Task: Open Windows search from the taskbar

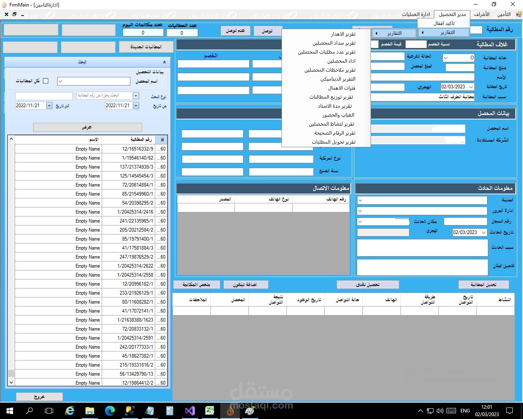Action: [29, 411]
